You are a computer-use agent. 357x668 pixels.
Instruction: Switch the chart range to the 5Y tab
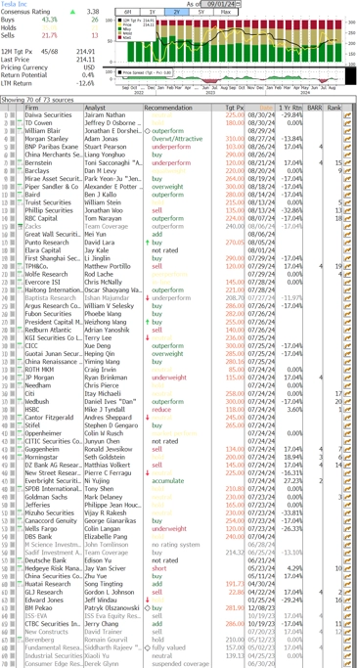(x=201, y=12)
